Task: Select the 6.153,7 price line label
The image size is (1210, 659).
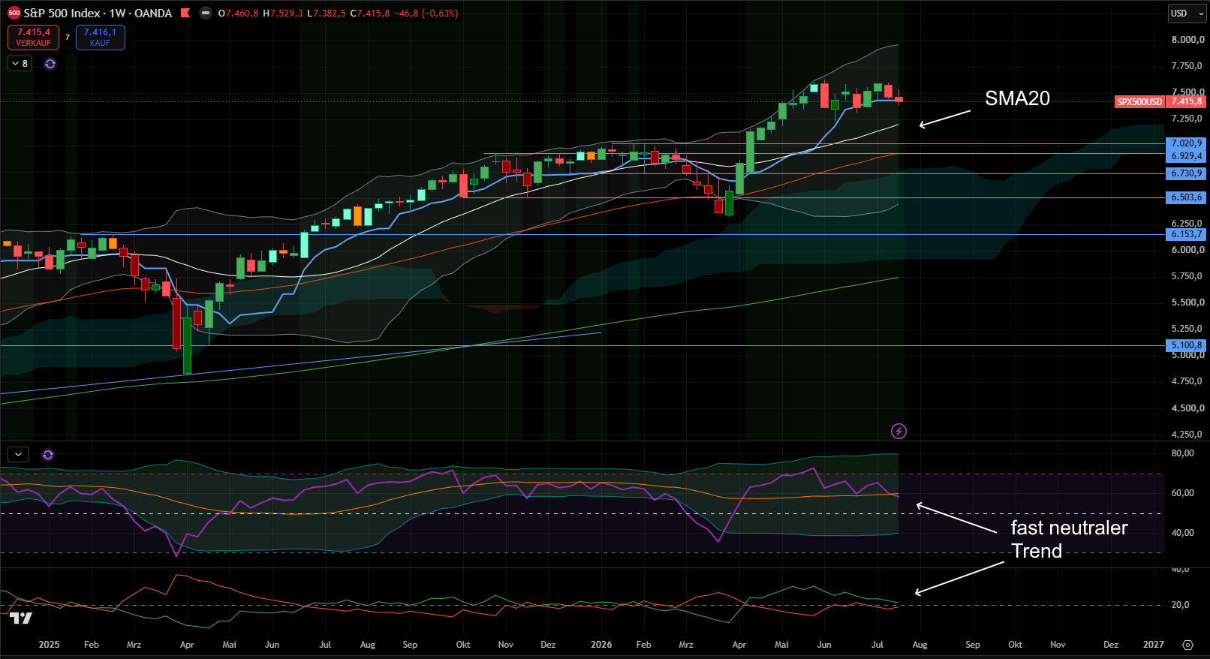Action: pyautogui.click(x=1187, y=234)
